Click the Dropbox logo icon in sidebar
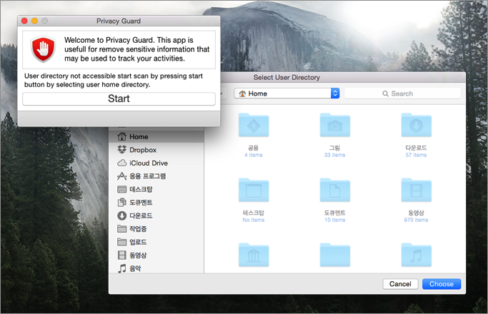 [121, 150]
